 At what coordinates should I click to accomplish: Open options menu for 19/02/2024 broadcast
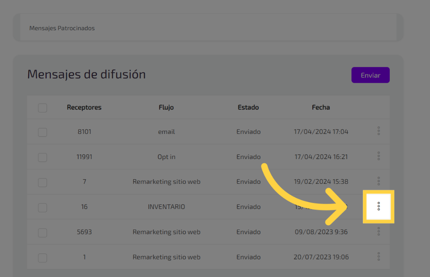tap(379, 181)
